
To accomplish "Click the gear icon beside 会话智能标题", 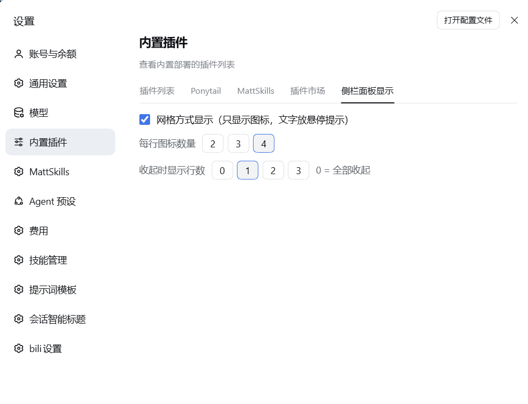I will point(19,319).
